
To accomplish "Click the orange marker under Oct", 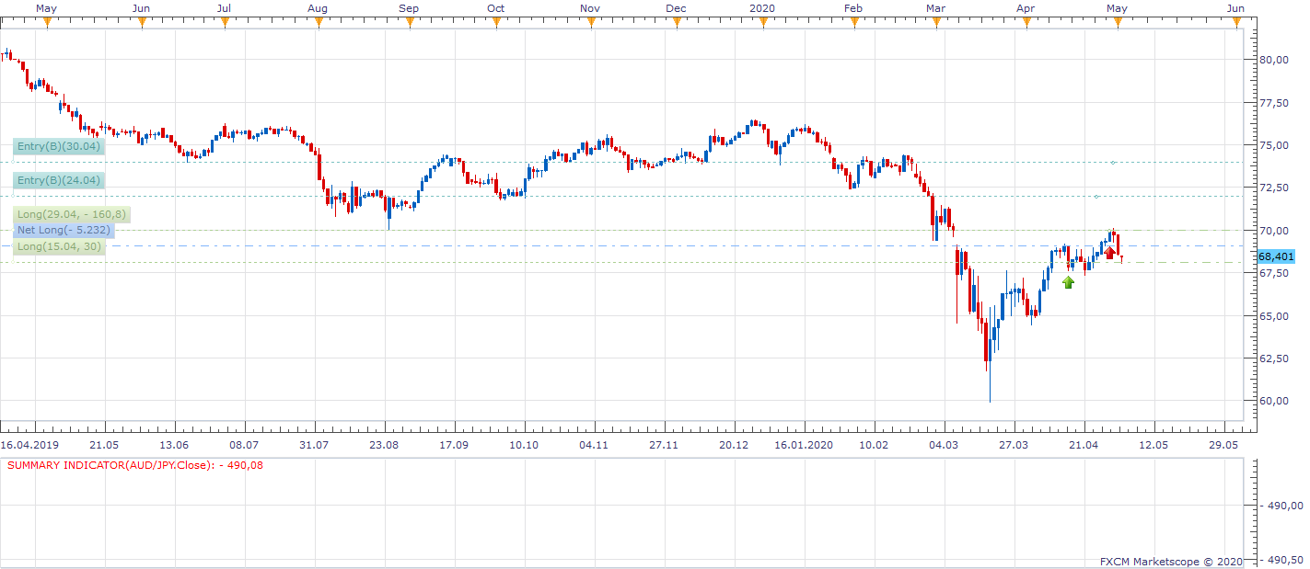I will pyautogui.click(x=495, y=23).
